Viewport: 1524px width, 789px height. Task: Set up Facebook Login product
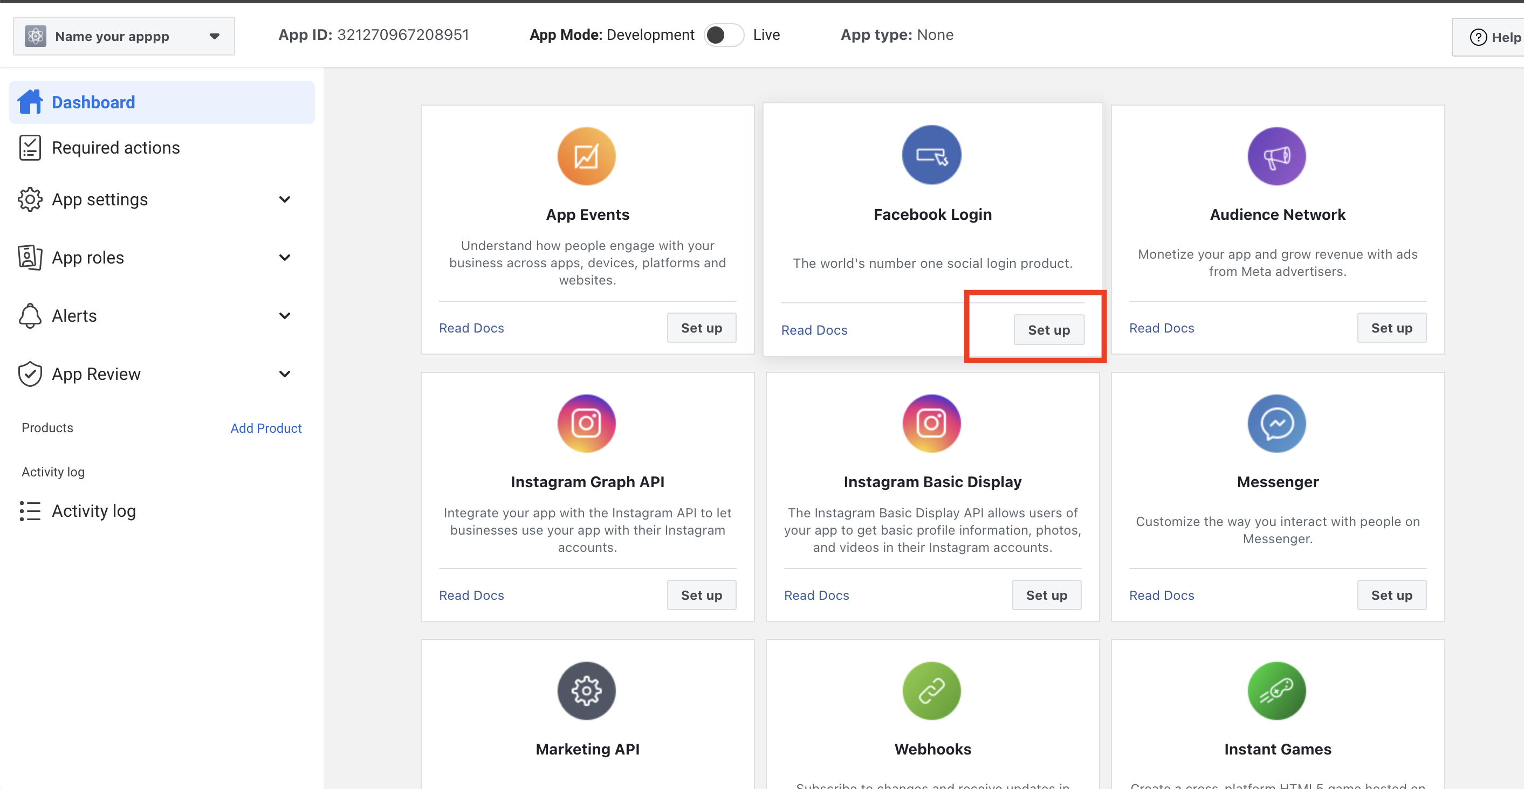1048,330
